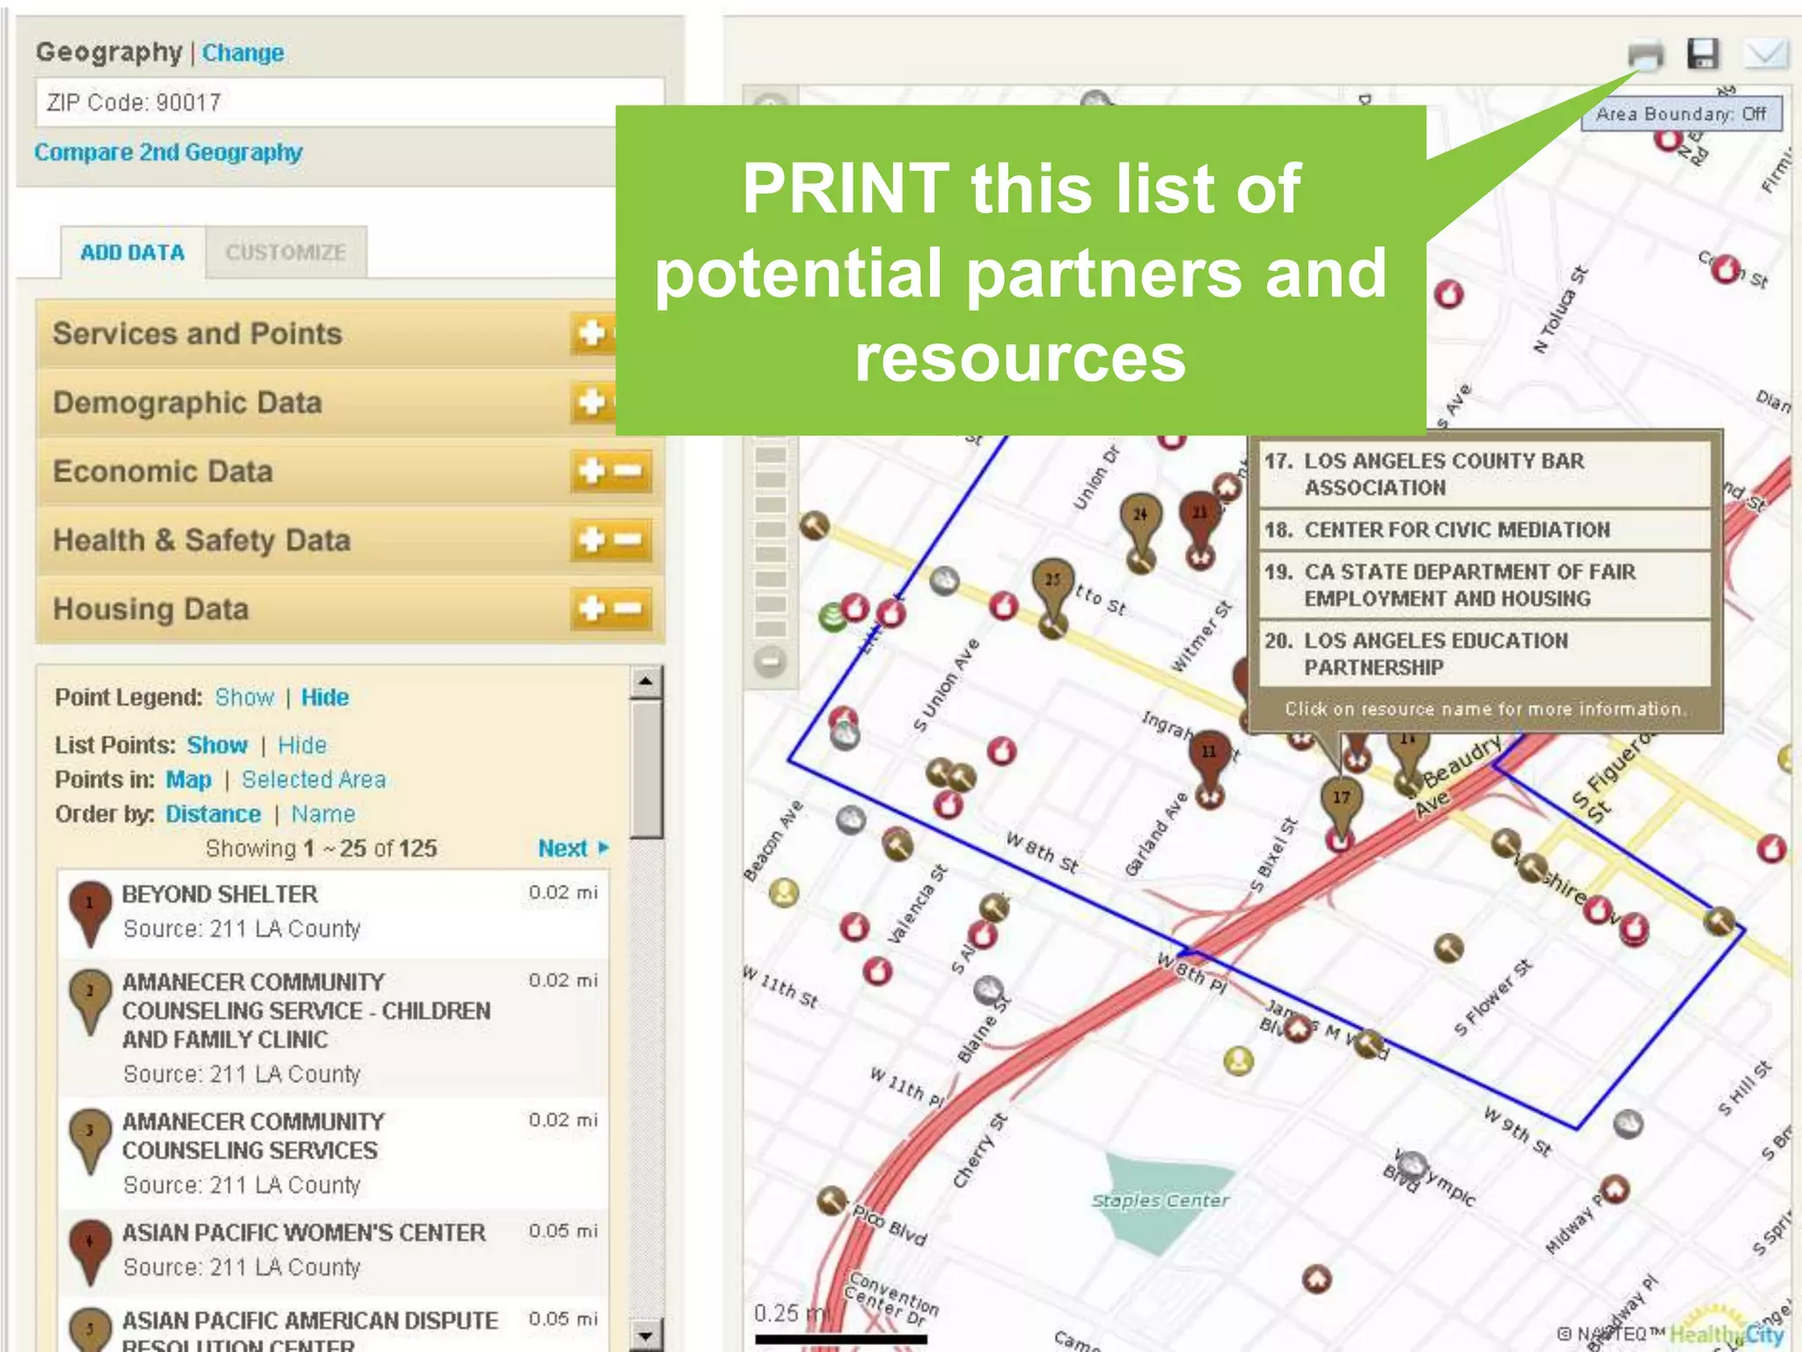The width and height of the screenshot is (1802, 1352).
Task: Expand Services and Points plus button
Action: pos(592,333)
